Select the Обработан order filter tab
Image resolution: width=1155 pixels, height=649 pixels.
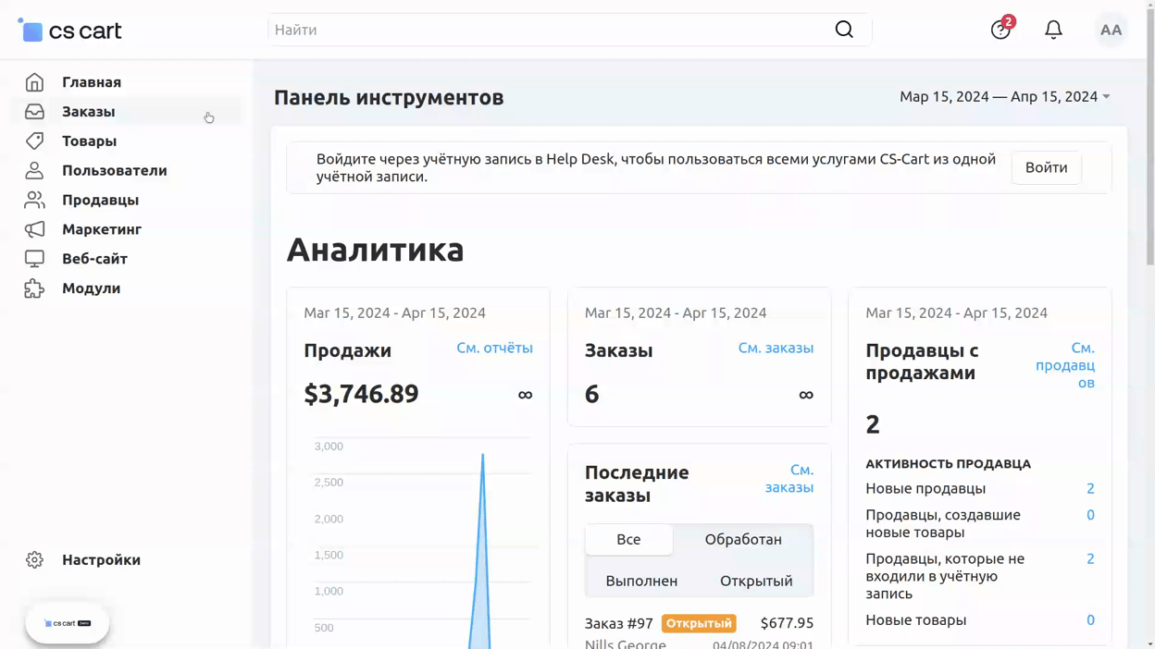click(743, 540)
